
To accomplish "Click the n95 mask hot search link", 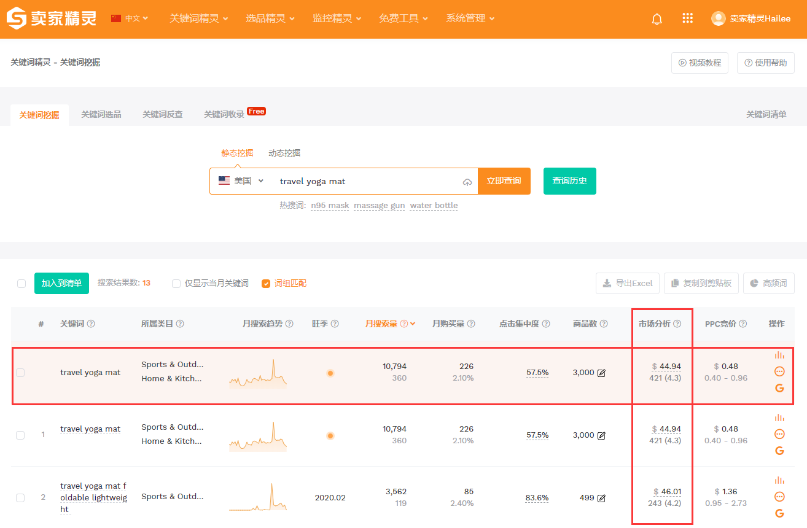I will (x=330, y=206).
